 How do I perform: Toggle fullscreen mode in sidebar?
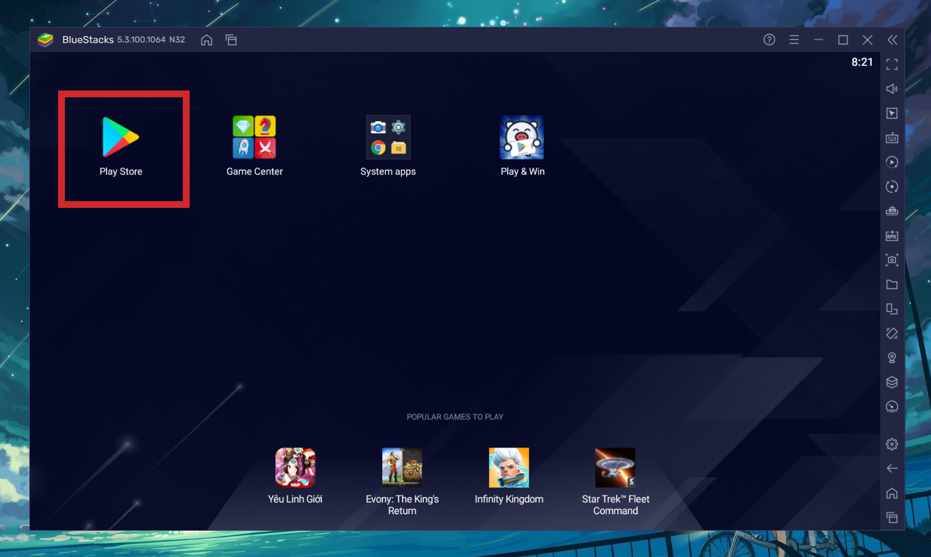tap(892, 64)
